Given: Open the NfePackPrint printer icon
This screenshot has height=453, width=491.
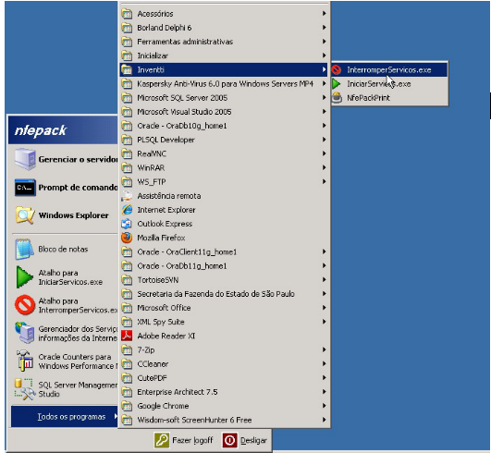Looking at the screenshot, I should pyautogui.click(x=337, y=98).
